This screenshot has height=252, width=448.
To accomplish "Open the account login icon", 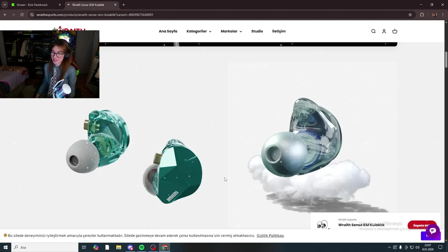I will pos(384,31).
